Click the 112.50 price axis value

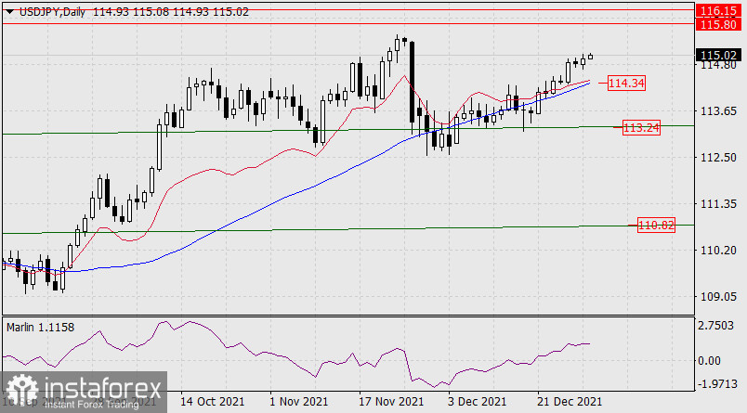tap(717, 157)
